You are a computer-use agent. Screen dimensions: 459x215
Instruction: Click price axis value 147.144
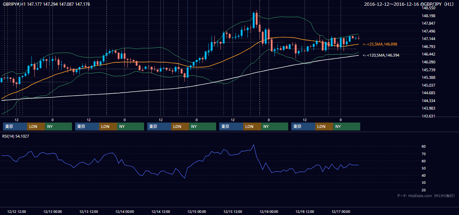coord(428,39)
